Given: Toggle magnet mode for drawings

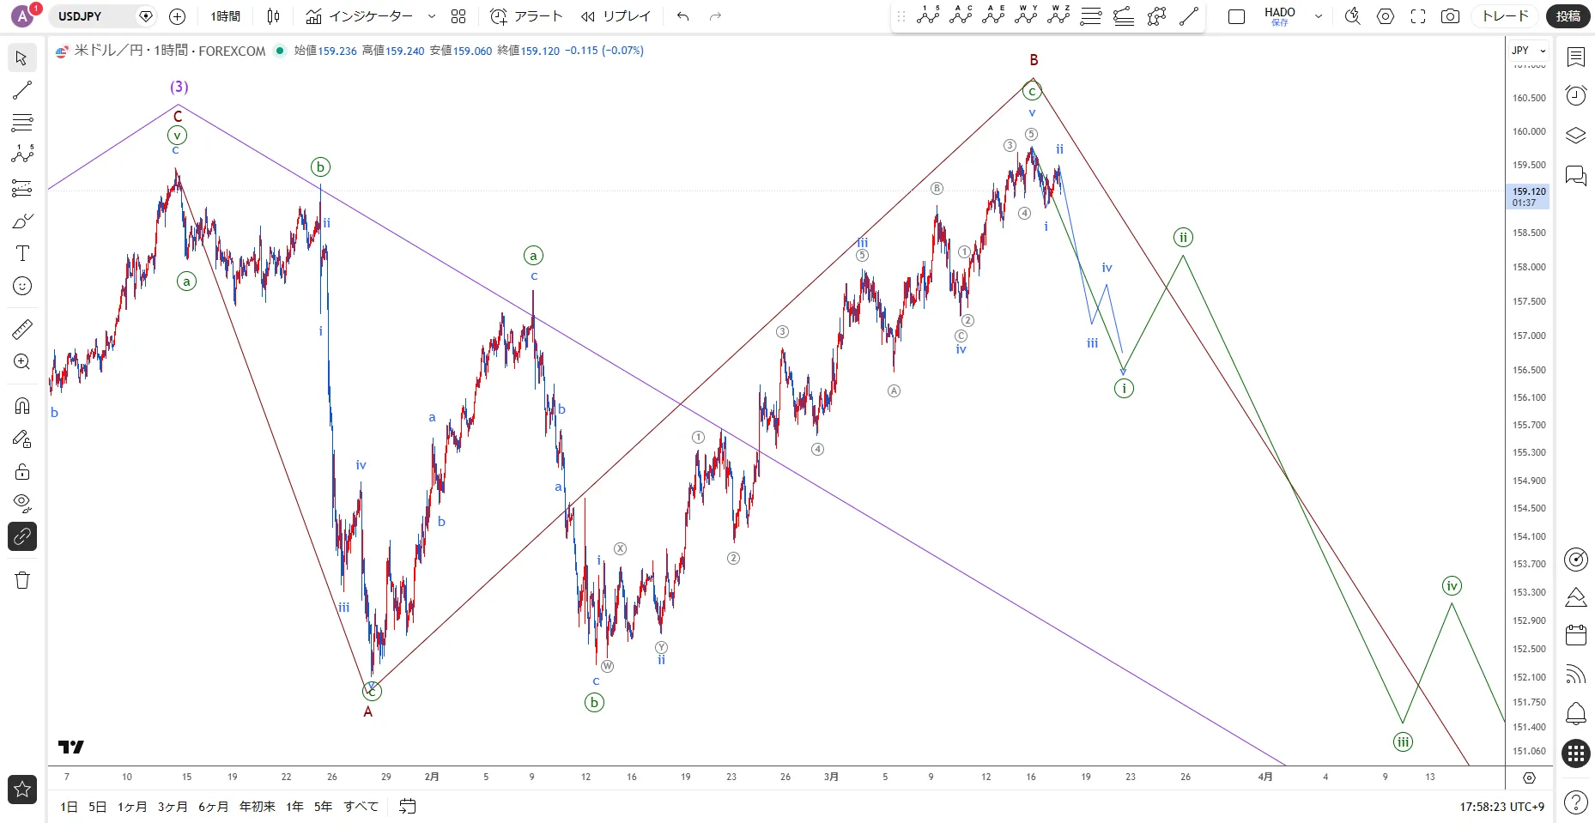Looking at the screenshot, I should coord(22,405).
